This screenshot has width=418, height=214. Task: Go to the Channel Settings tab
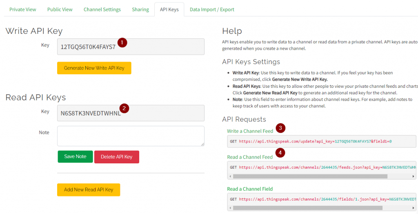[x=102, y=9]
